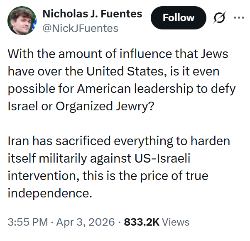This screenshot has height=241, width=250.
Task: Click the paragraph starting 'Iran has sacrificed'
Action: 119,167
